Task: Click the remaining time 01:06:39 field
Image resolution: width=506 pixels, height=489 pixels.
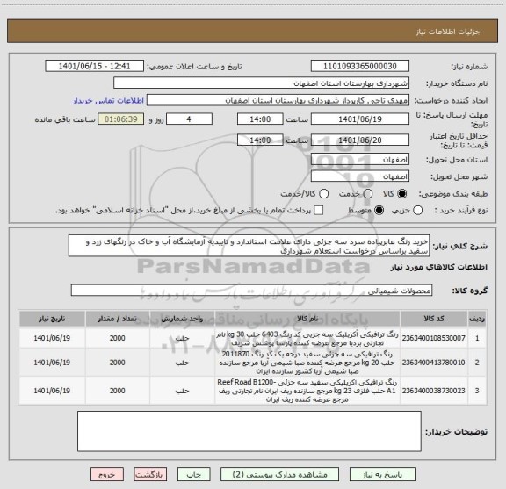Action: tap(121, 119)
